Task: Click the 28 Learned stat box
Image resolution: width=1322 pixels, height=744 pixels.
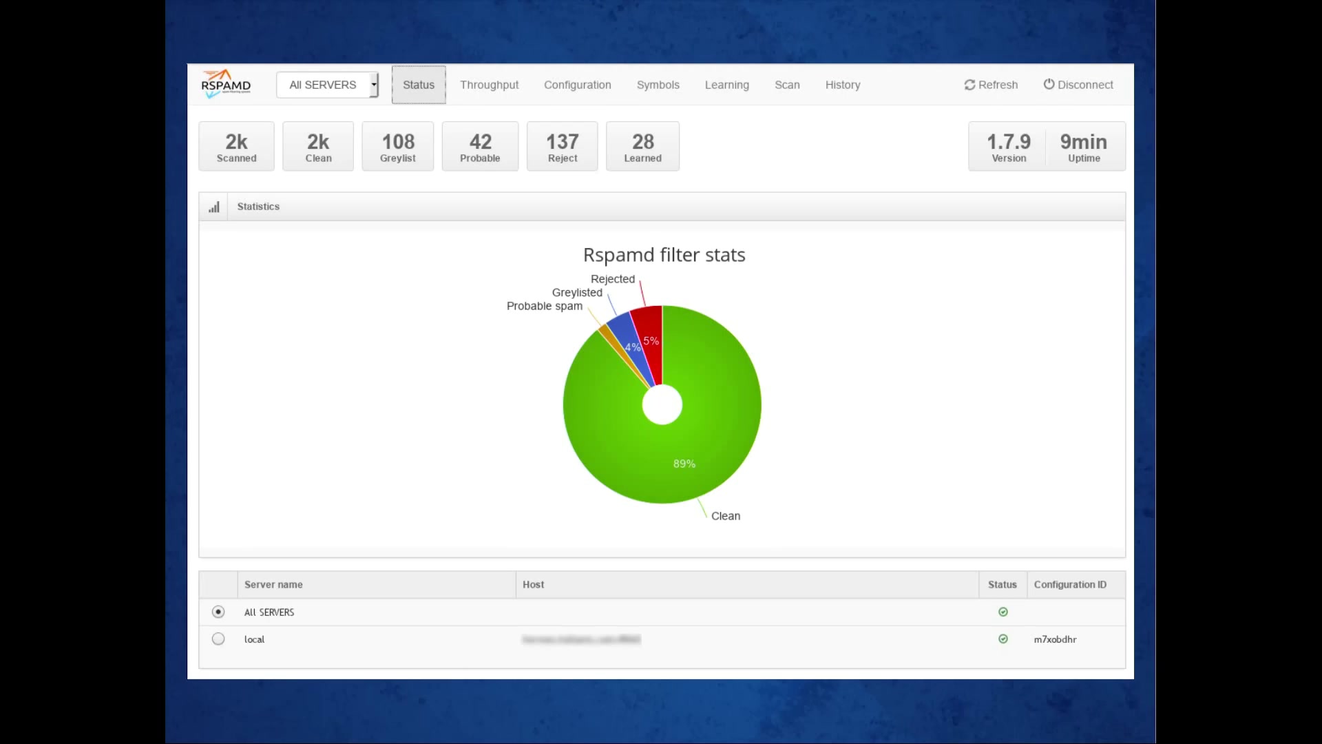Action: (642, 146)
